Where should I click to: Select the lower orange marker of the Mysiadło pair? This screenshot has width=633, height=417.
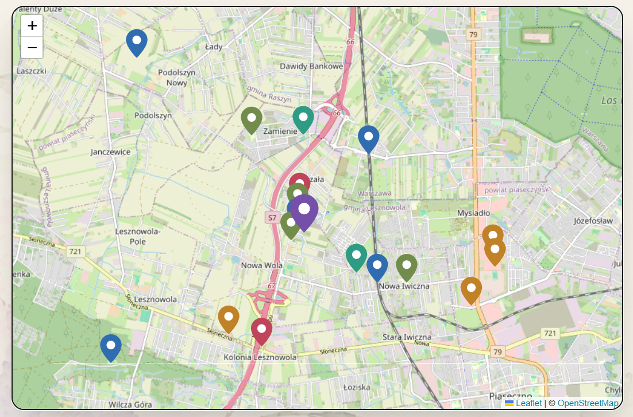click(495, 252)
